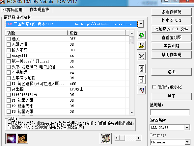Screen dimensions: 194x146
Task: Check the 敌人不死 cheat box
Action: pos(9,50)
